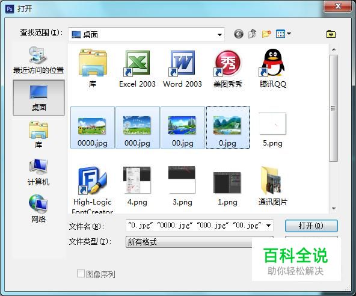Viewport: 356px width, 296px height.
Task: Select the 00.jpg thumbnail
Action: coord(183,128)
